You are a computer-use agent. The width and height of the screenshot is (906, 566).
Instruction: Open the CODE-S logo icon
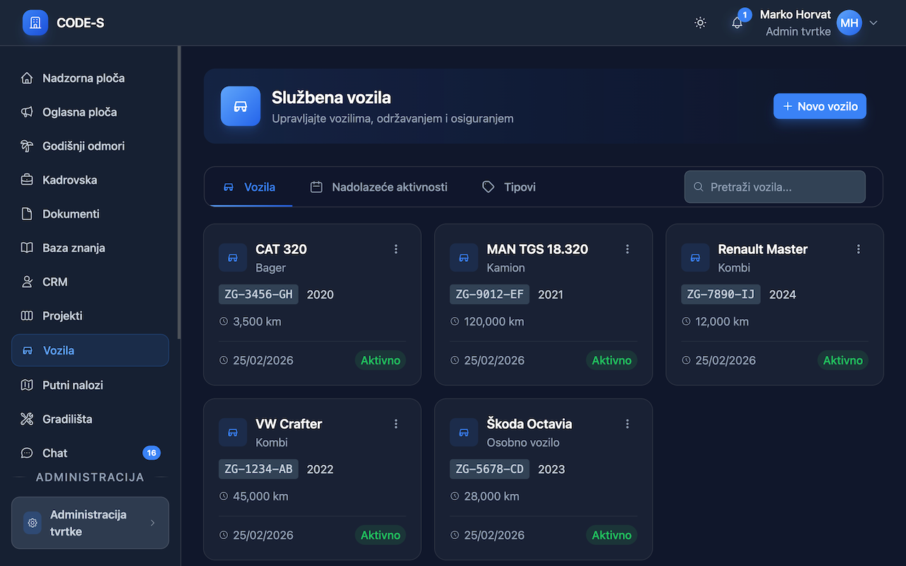[x=35, y=23]
